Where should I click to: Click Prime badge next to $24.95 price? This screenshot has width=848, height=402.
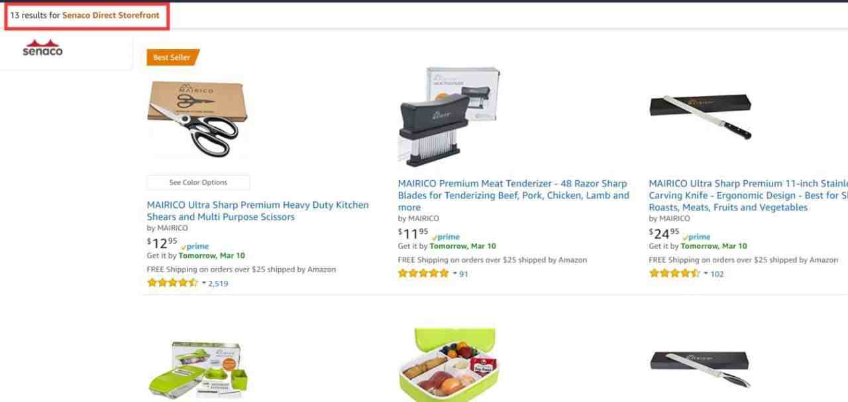click(697, 236)
